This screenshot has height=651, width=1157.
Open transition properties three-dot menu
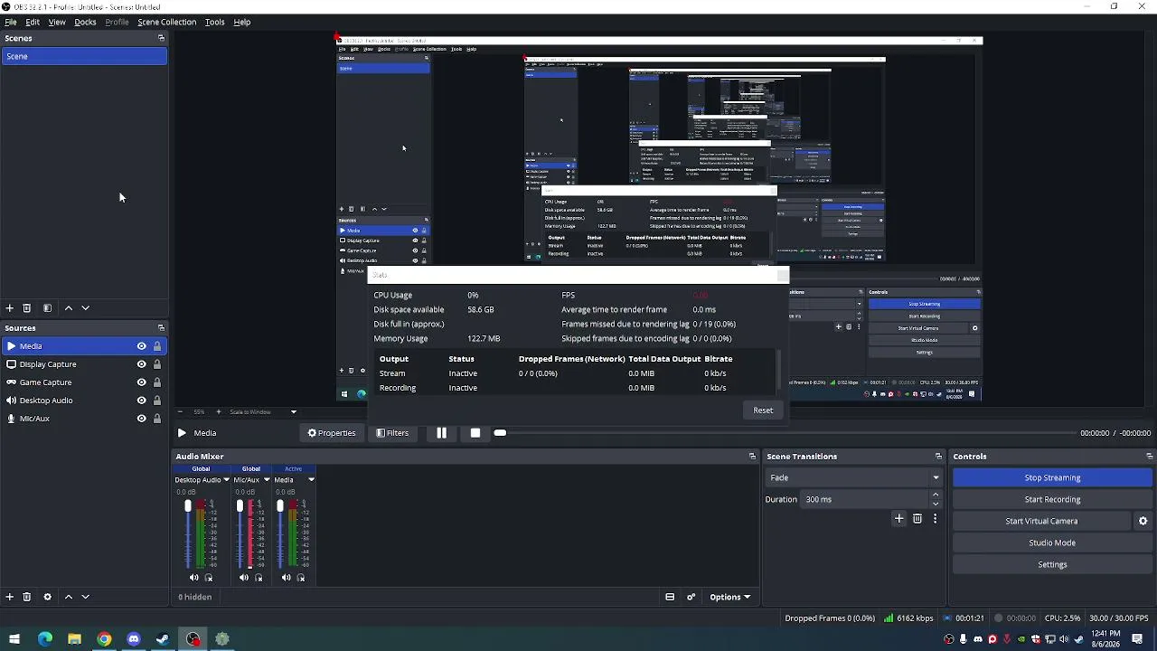[935, 519]
